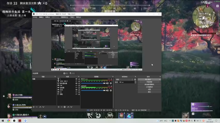220x123 pixels.
Task: Decrease transition duration with the down stepper
Action: 135,83
